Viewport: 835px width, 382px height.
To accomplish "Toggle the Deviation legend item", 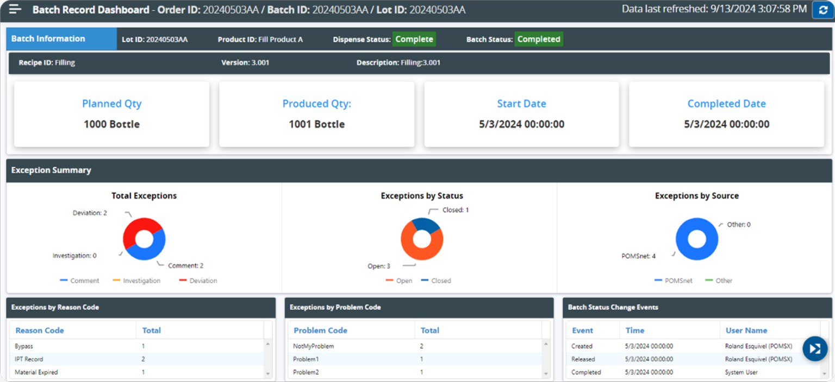I will tap(198, 281).
